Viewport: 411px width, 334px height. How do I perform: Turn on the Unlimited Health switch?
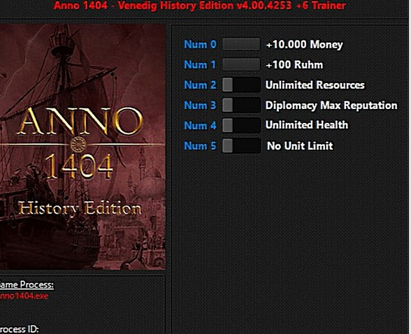point(241,125)
